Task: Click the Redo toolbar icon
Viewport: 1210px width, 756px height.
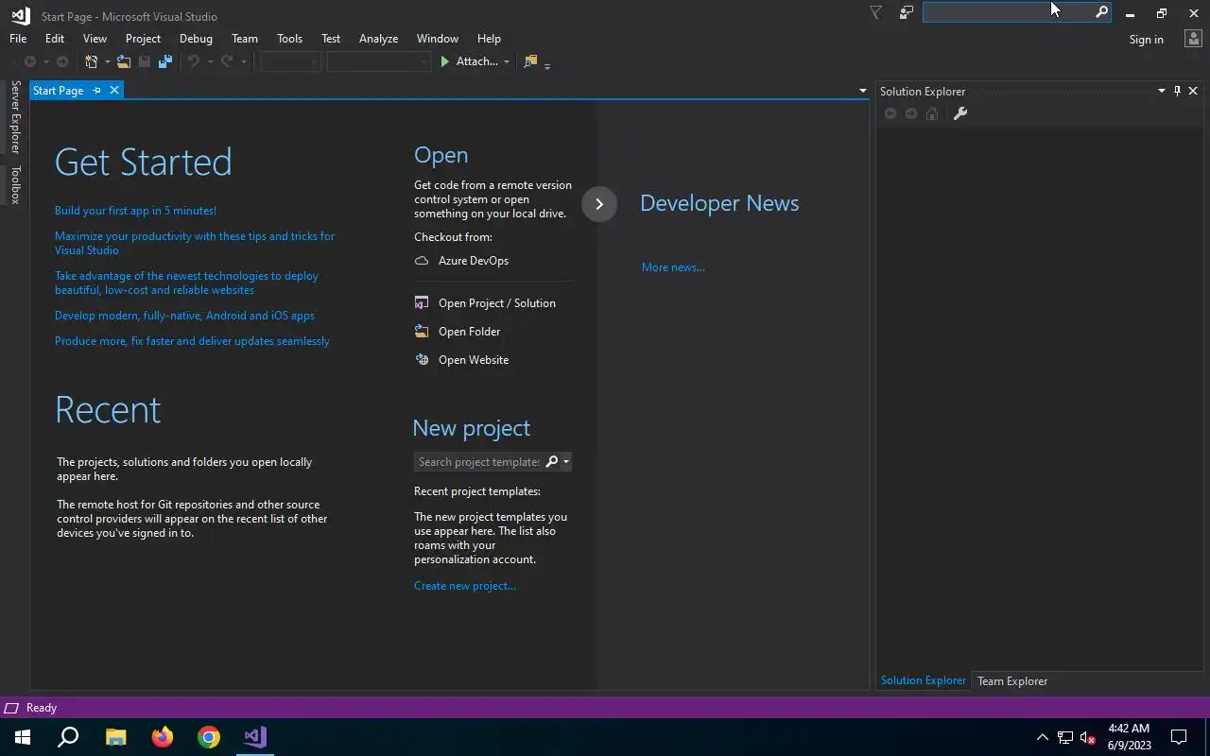Action: 227,61
